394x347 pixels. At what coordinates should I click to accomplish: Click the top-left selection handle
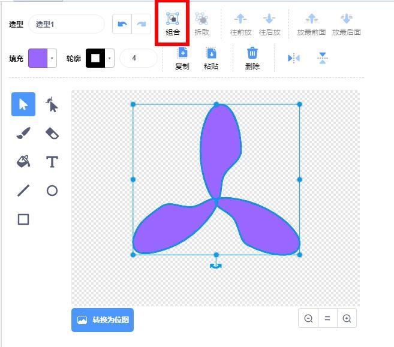pyautogui.click(x=133, y=104)
